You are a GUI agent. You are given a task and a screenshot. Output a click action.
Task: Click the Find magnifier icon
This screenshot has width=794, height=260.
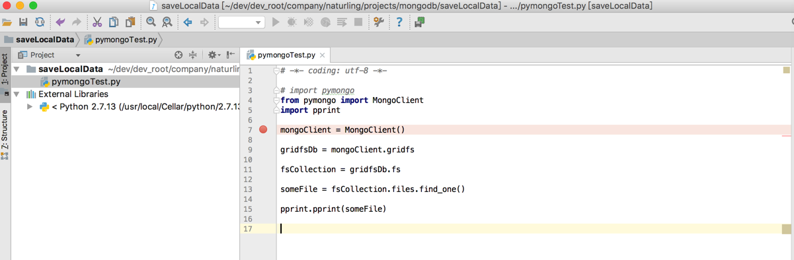151,22
